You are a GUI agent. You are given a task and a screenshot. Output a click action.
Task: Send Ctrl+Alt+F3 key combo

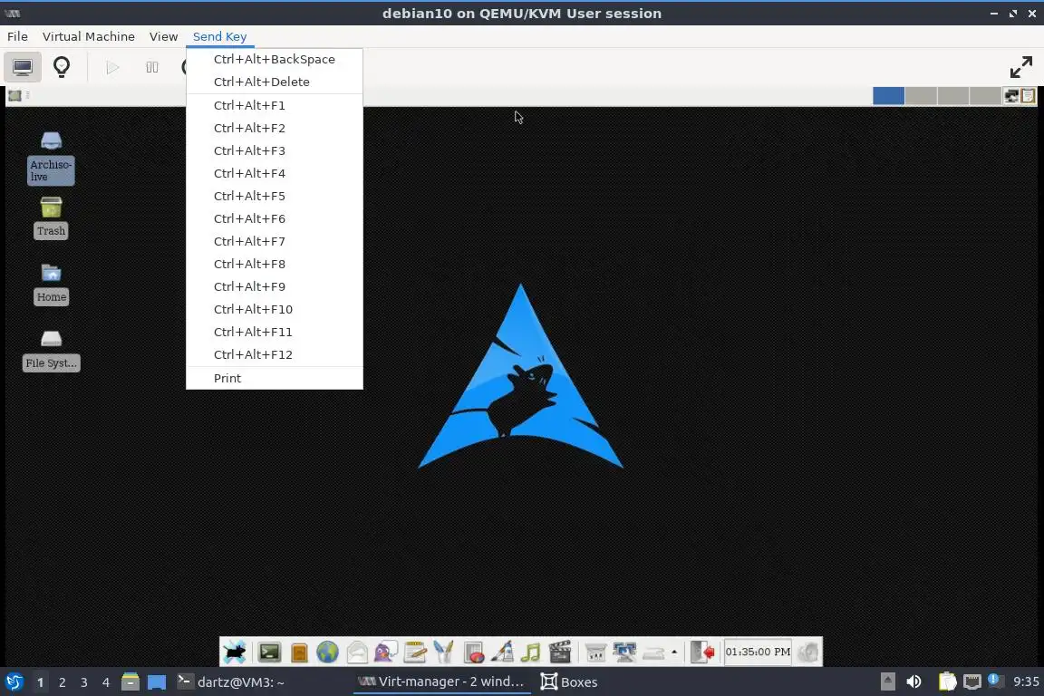coord(275,150)
